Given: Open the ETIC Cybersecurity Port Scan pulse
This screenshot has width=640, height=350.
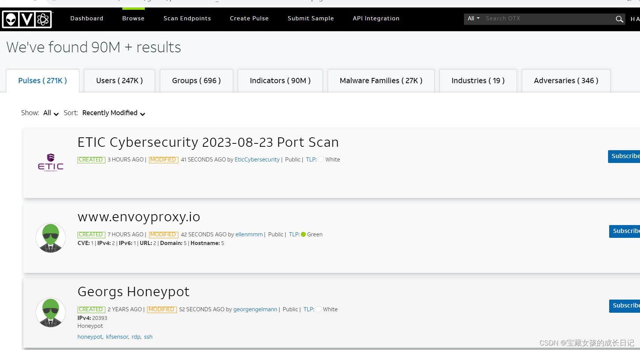Looking at the screenshot, I should click(208, 142).
